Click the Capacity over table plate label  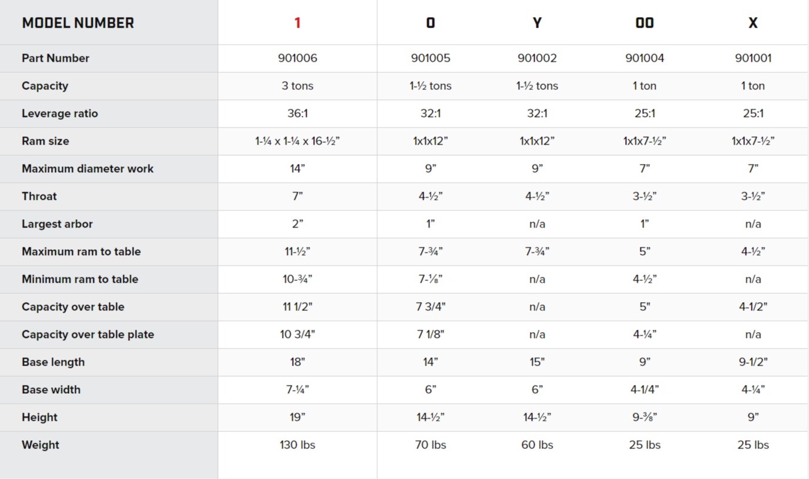point(88,334)
